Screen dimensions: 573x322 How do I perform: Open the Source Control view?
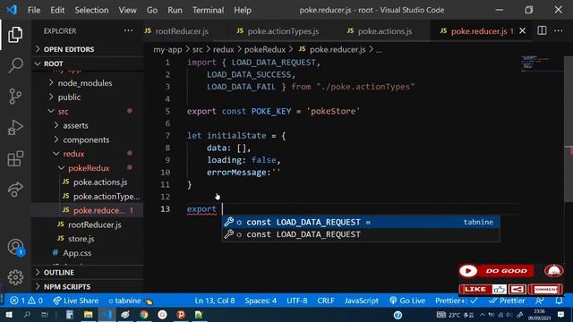click(x=15, y=97)
